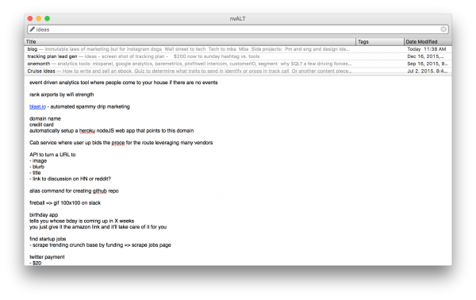Viewport: 476px width, 300px height.
Task: Click the misspelled word 'proce' in note
Action: (x=118, y=143)
